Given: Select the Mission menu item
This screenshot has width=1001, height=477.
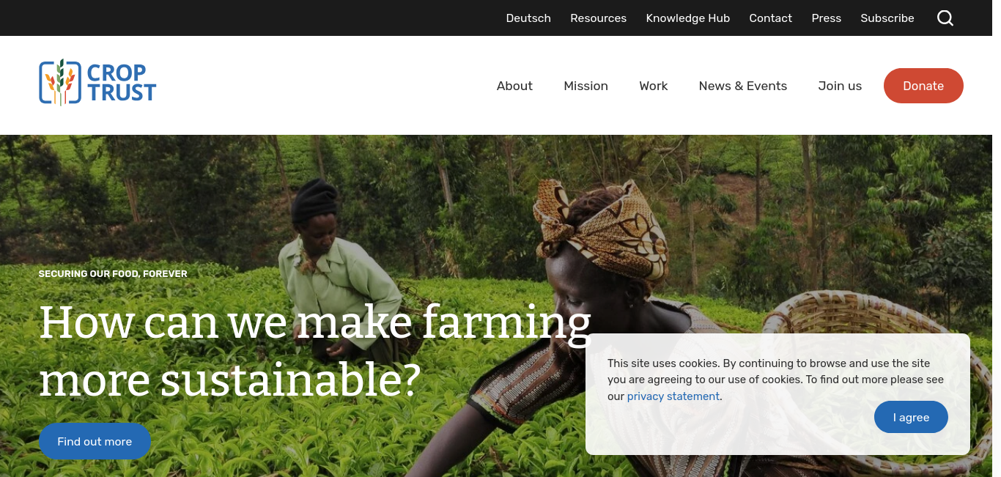Looking at the screenshot, I should tap(586, 86).
